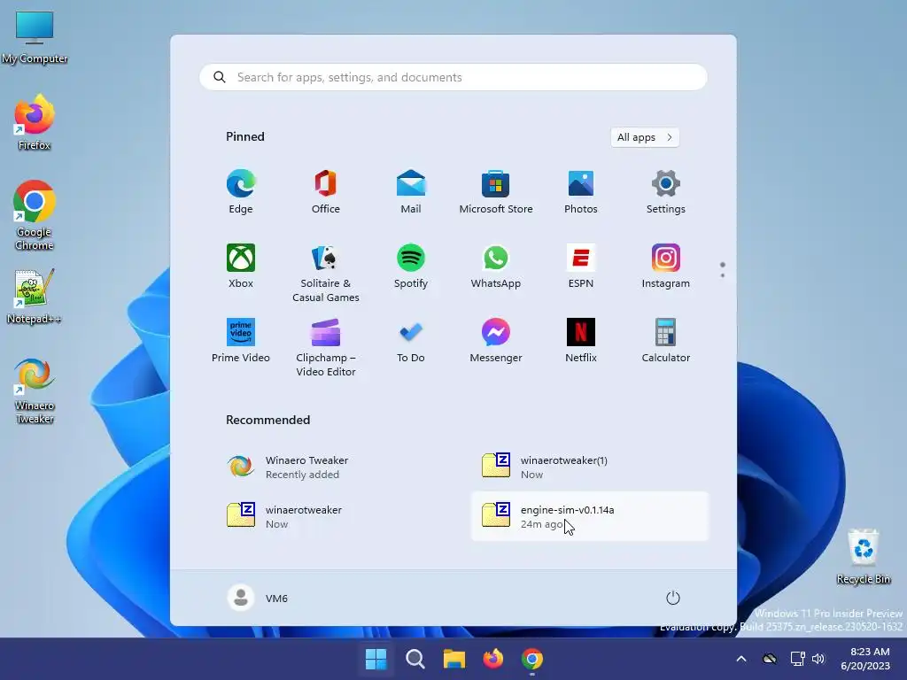Click the cloud sync tray icon
This screenshot has height=680, width=907.
[770, 659]
